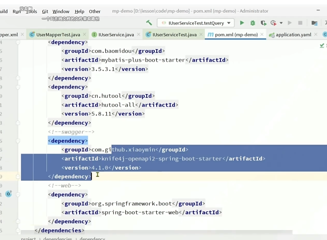Click the profiler run icon
Image resolution: width=327 pixels, height=240 pixels.
274,23
